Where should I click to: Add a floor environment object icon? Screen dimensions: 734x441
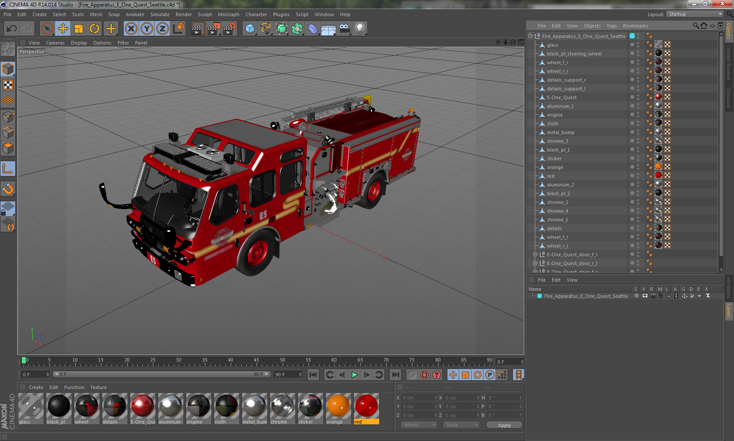(329, 29)
